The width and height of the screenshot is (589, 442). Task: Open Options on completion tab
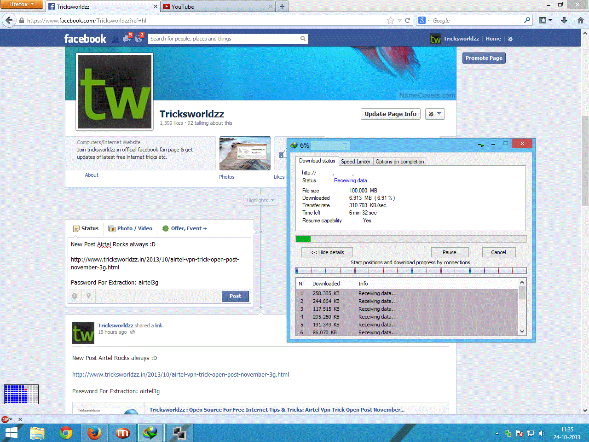(400, 162)
